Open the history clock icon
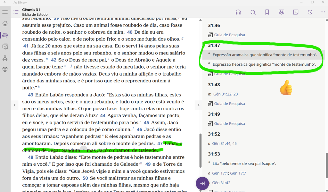The image size is (328, 192). coord(310,12)
